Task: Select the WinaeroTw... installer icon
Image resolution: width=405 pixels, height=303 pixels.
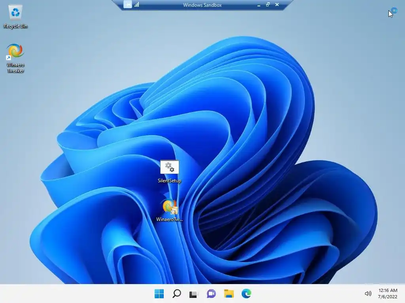Action: 169,210
